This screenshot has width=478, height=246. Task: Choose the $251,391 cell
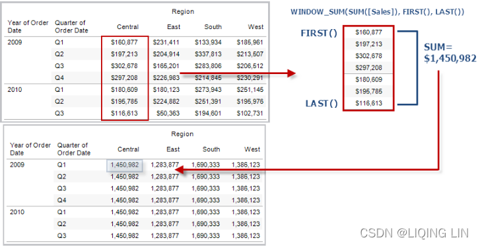[208, 101]
